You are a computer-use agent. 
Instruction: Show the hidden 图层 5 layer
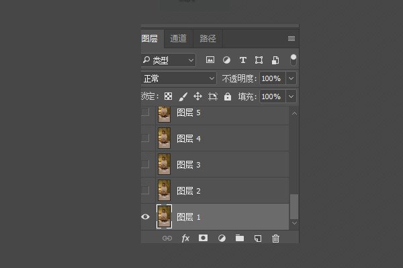(145, 112)
